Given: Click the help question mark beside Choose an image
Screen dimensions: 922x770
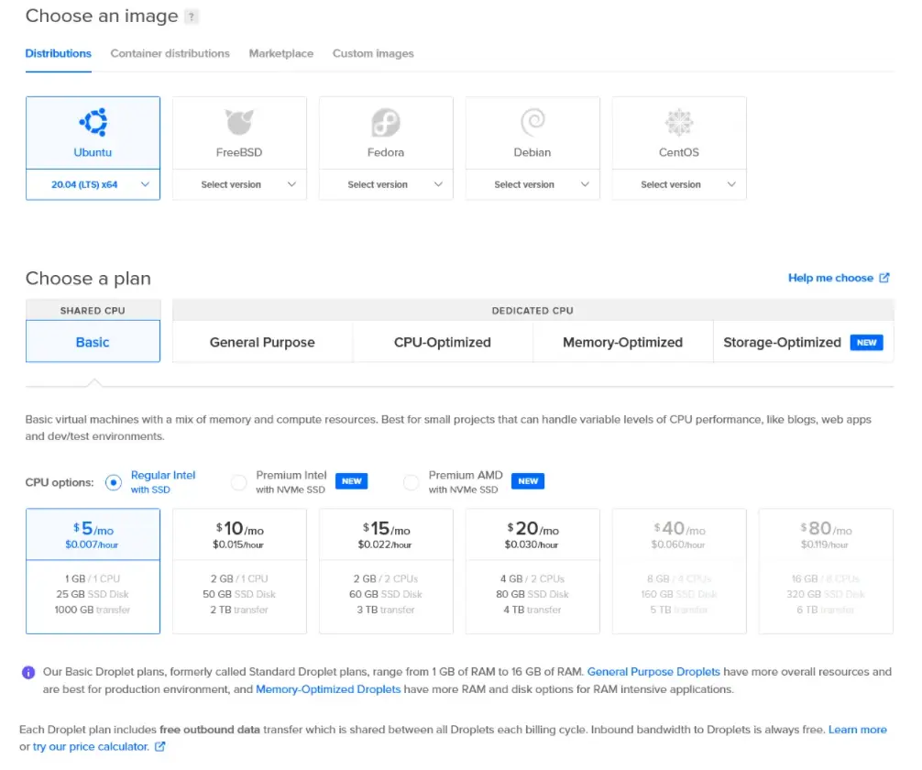Looking at the screenshot, I should 192,16.
